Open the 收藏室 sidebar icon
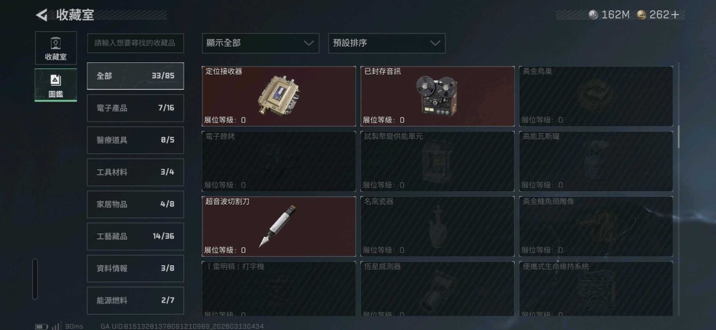The image size is (716, 330). 55,48
